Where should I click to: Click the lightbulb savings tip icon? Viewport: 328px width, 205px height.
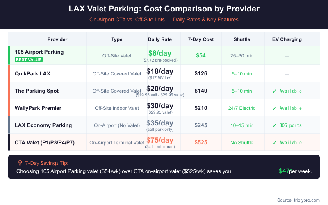(20, 163)
